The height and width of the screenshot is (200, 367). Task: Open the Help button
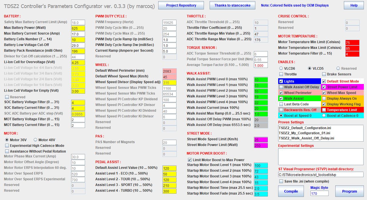pos(354,5)
